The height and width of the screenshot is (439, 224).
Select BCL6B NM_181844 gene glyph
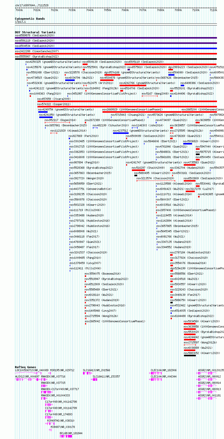coord(66,436)
